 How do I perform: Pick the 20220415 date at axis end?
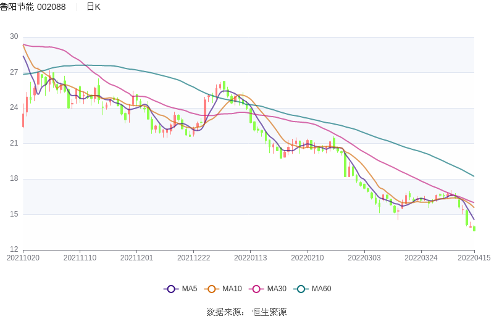click(x=474, y=258)
